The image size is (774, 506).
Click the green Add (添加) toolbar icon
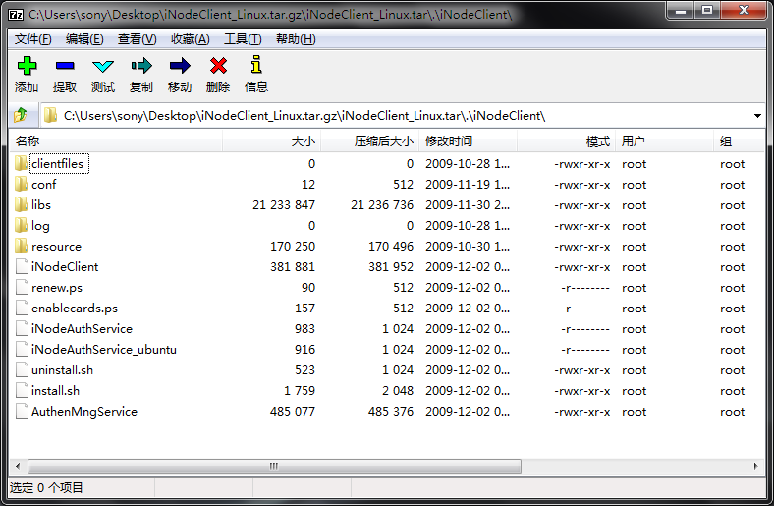pyautogui.click(x=27, y=66)
